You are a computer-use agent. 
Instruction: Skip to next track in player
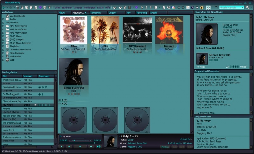tap(91, 146)
